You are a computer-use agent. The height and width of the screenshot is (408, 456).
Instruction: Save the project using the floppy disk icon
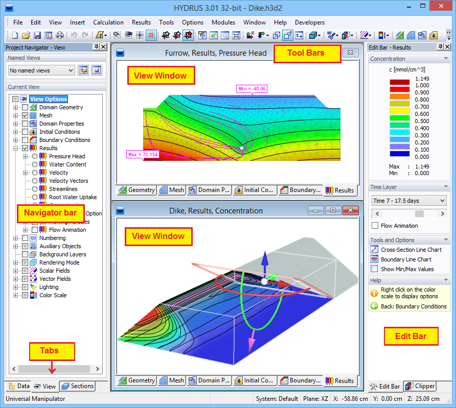point(37,35)
